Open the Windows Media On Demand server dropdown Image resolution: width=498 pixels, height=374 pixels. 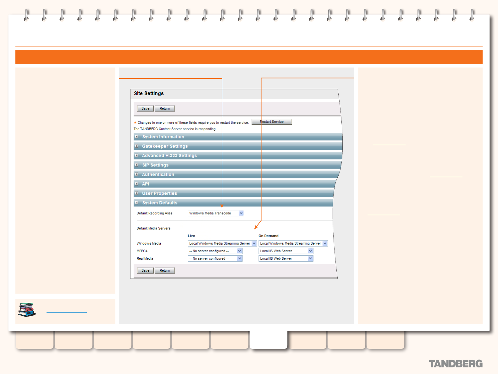[x=293, y=243]
